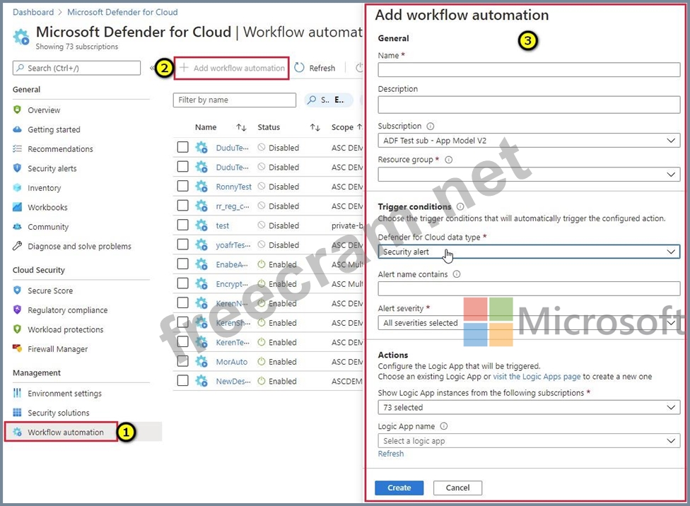Click the Getting started cloud icon
Viewport: 690px width, 506px height.
17,129
